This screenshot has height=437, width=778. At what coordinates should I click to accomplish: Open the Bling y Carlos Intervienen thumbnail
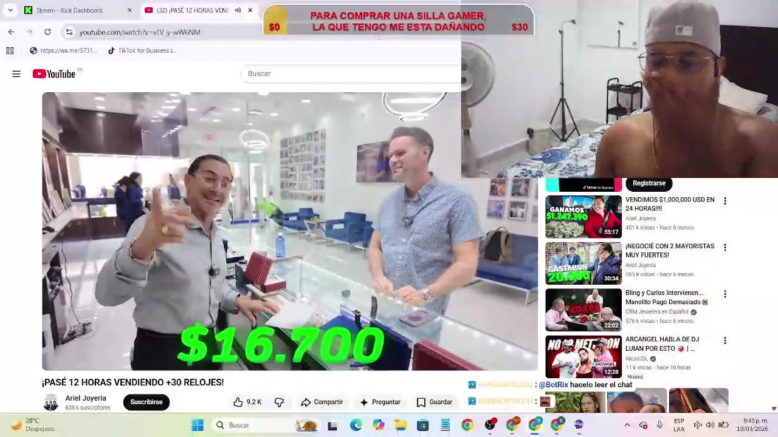[x=583, y=310]
